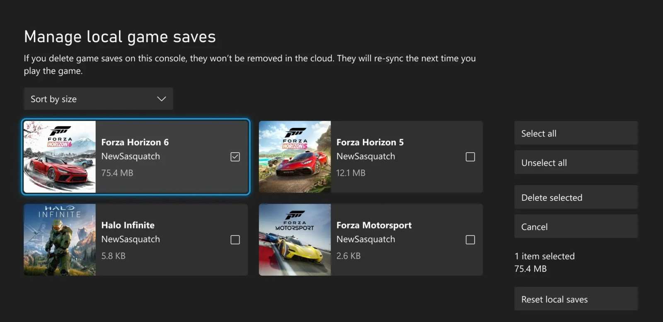Click Unselect all button
The height and width of the screenshot is (322, 663).
576,163
